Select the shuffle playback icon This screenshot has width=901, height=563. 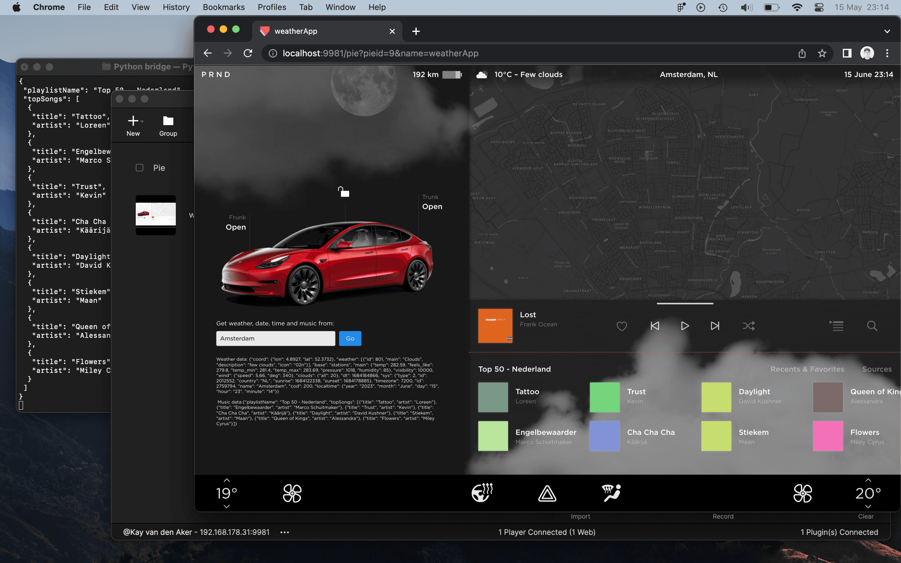(x=748, y=326)
